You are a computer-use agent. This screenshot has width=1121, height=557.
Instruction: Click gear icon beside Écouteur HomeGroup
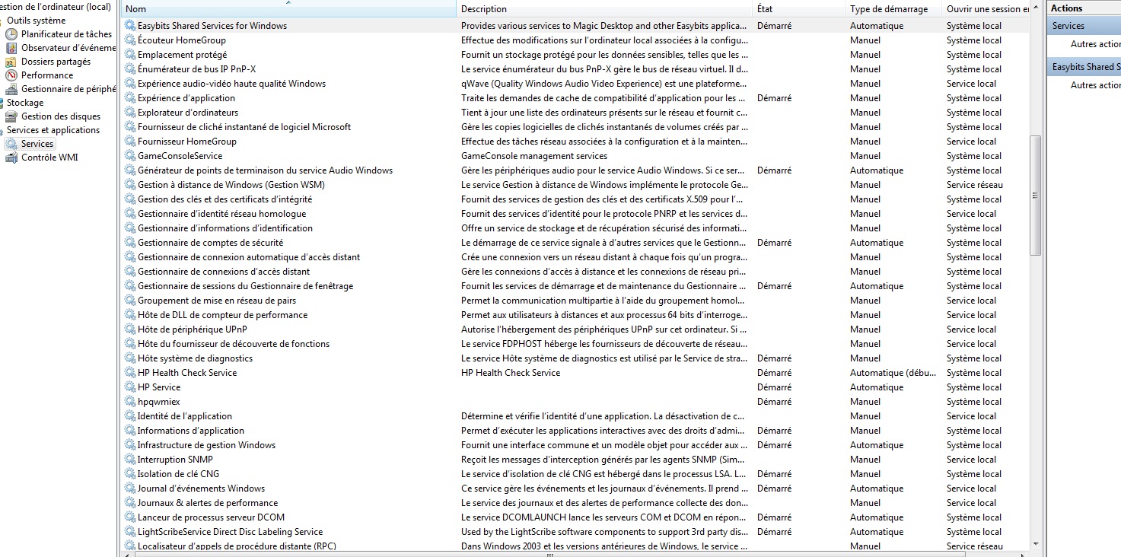tap(130, 40)
